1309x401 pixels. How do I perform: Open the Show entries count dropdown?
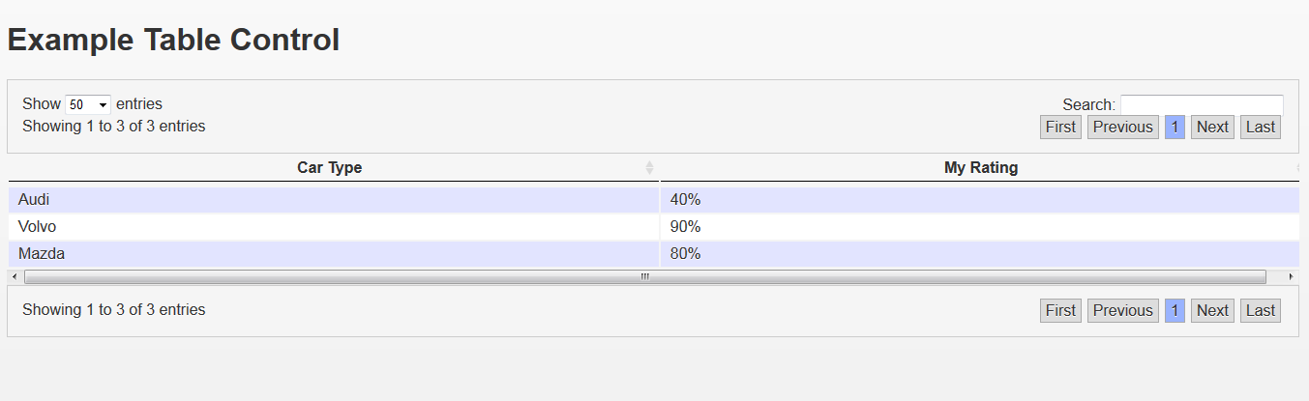pos(88,104)
